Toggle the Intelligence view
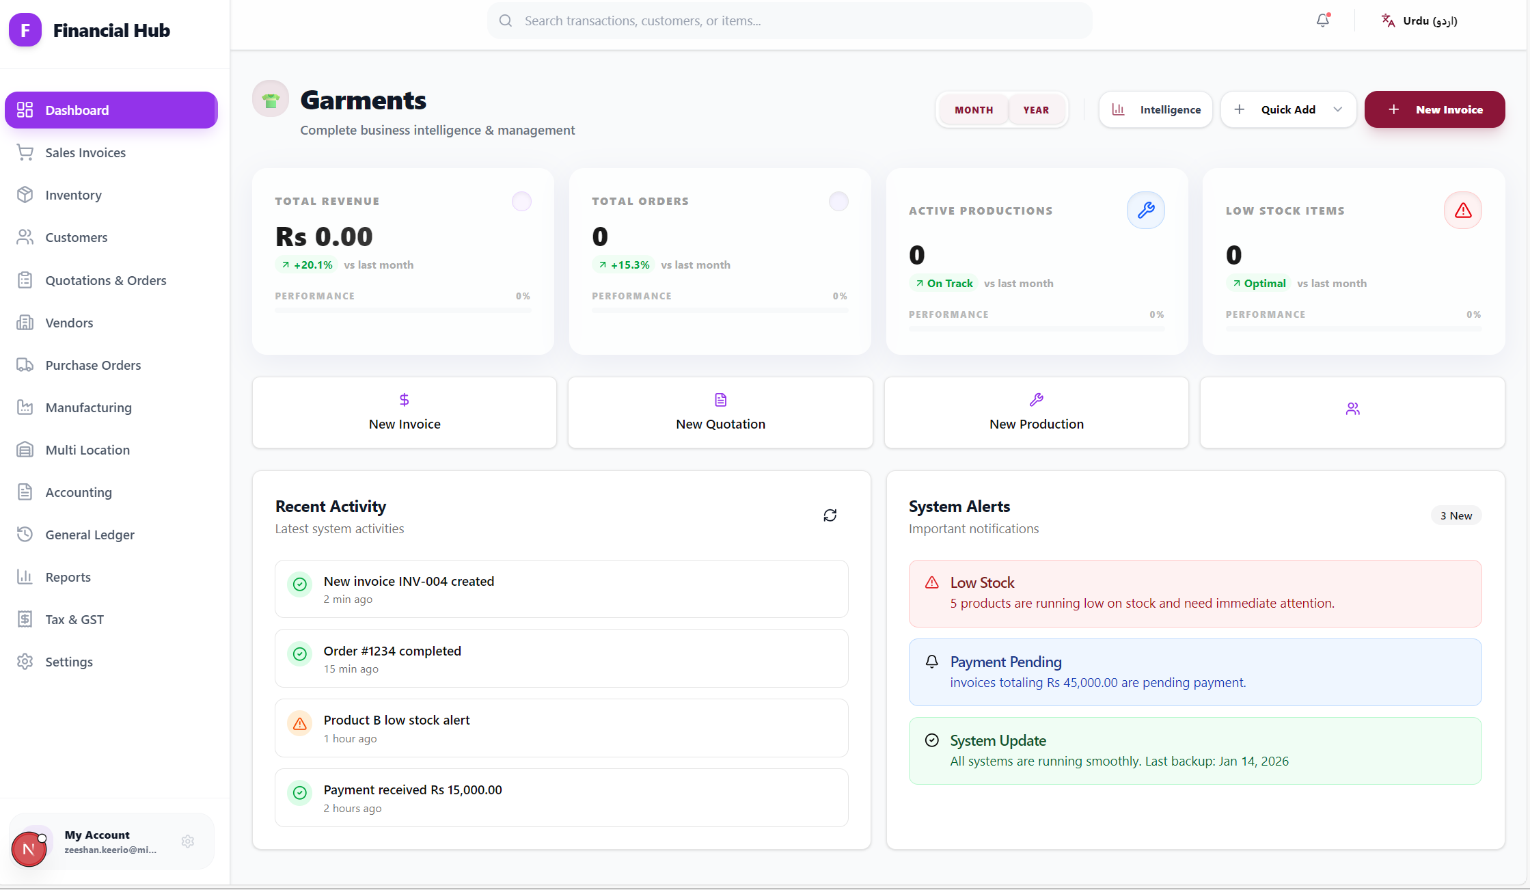The height and width of the screenshot is (890, 1530). tap(1156, 109)
